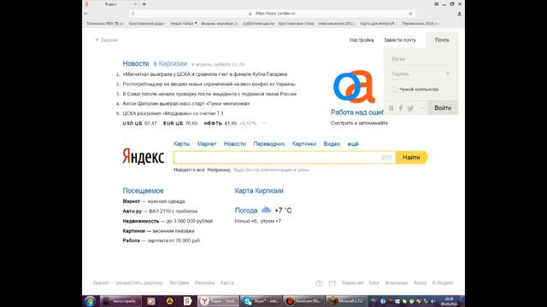Open the Картинки service link
The height and width of the screenshot is (307, 547).
[304, 144]
